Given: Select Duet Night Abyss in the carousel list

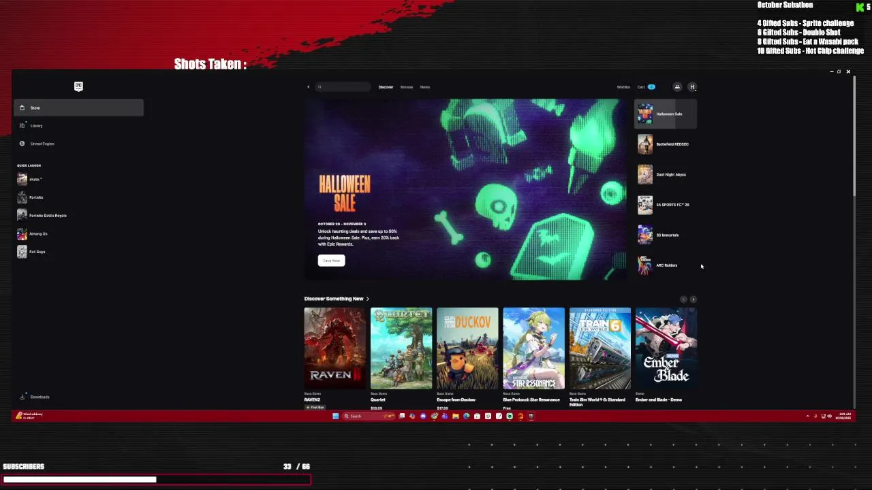Looking at the screenshot, I should [666, 175].
